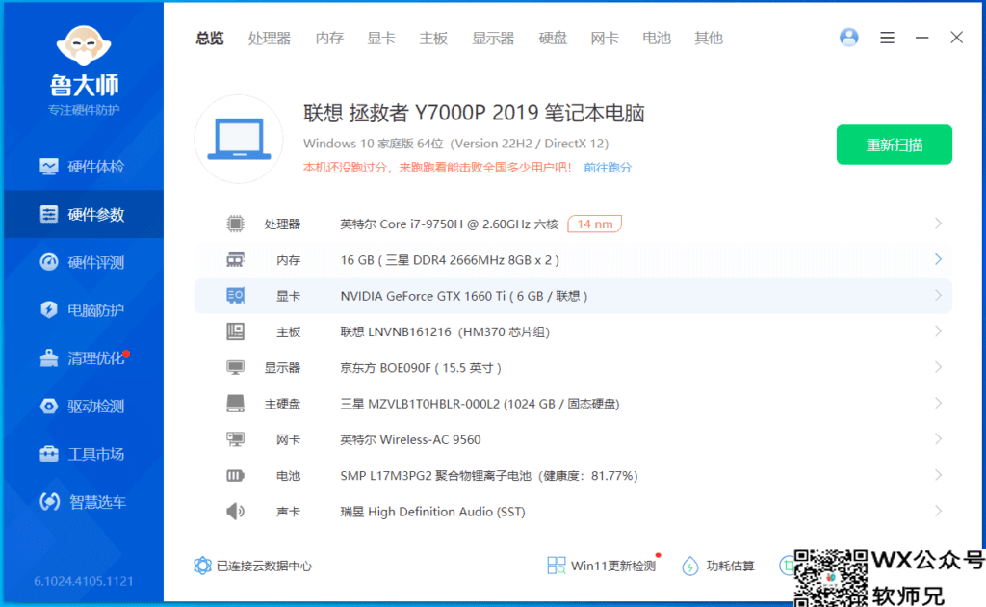Switch to the top 网卡 tab
The image size is (986, 607).
(605, 39)
